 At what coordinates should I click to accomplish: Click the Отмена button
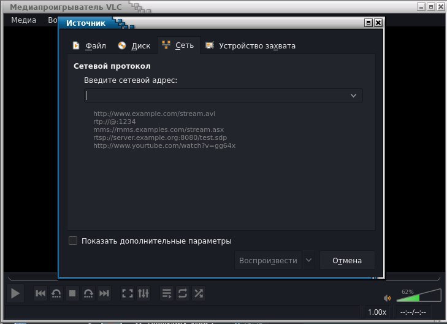point(347,260)
